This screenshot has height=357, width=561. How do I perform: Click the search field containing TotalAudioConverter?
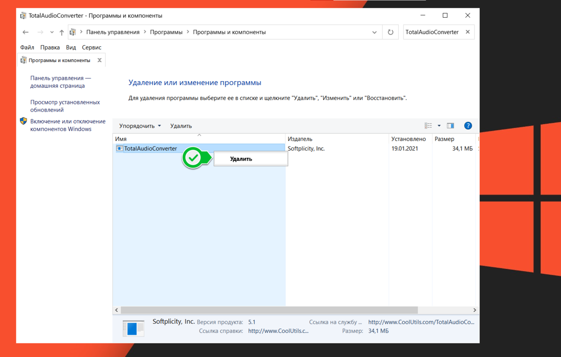[432, 32]
